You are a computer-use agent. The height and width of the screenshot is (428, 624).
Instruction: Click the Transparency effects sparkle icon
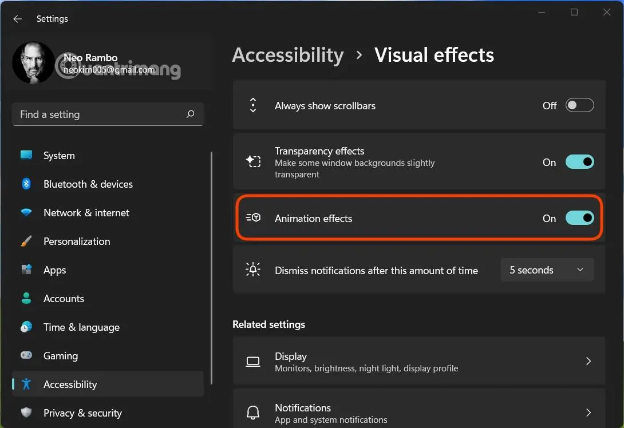point(253,161)
